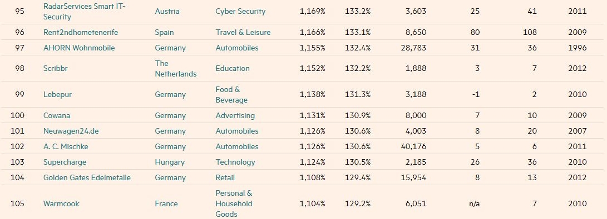The image size is (607, 219).
Task: Click the AHORN Wohnmobile link
Action: (x=79, y=48)
